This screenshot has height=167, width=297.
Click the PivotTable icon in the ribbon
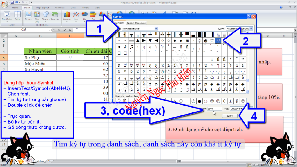pyautogui.click(x=7, y=15)
